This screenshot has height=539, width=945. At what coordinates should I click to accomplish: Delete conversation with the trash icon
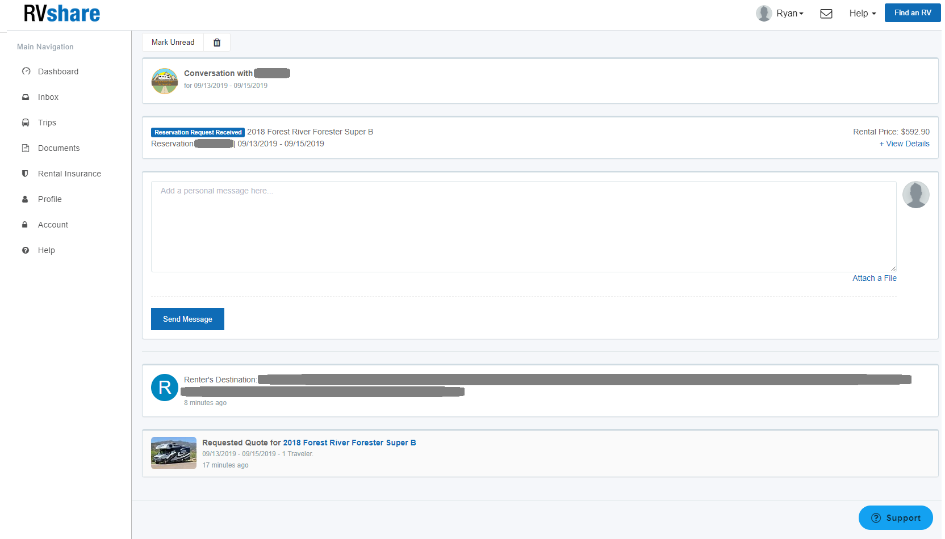tap(217, 43)
